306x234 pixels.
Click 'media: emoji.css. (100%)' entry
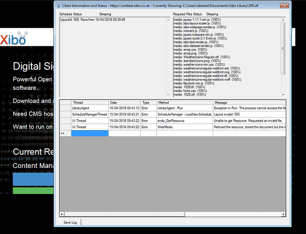190,50
